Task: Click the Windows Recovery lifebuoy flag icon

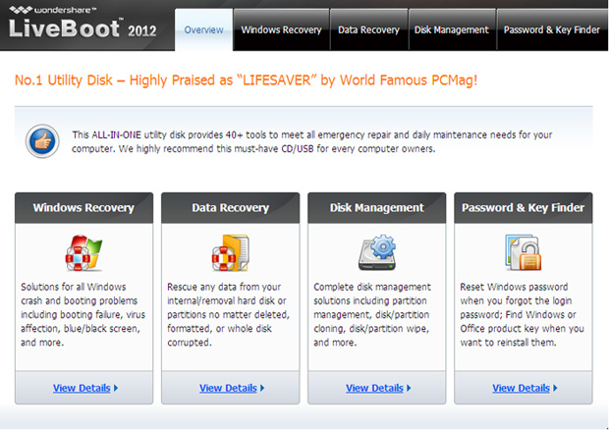Action: (83, 252)
